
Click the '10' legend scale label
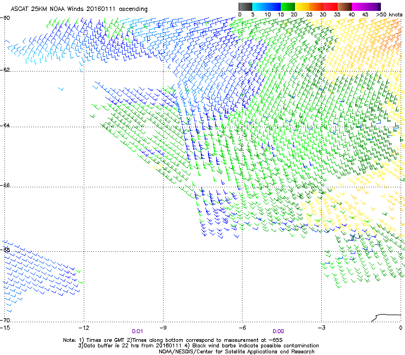268,15
